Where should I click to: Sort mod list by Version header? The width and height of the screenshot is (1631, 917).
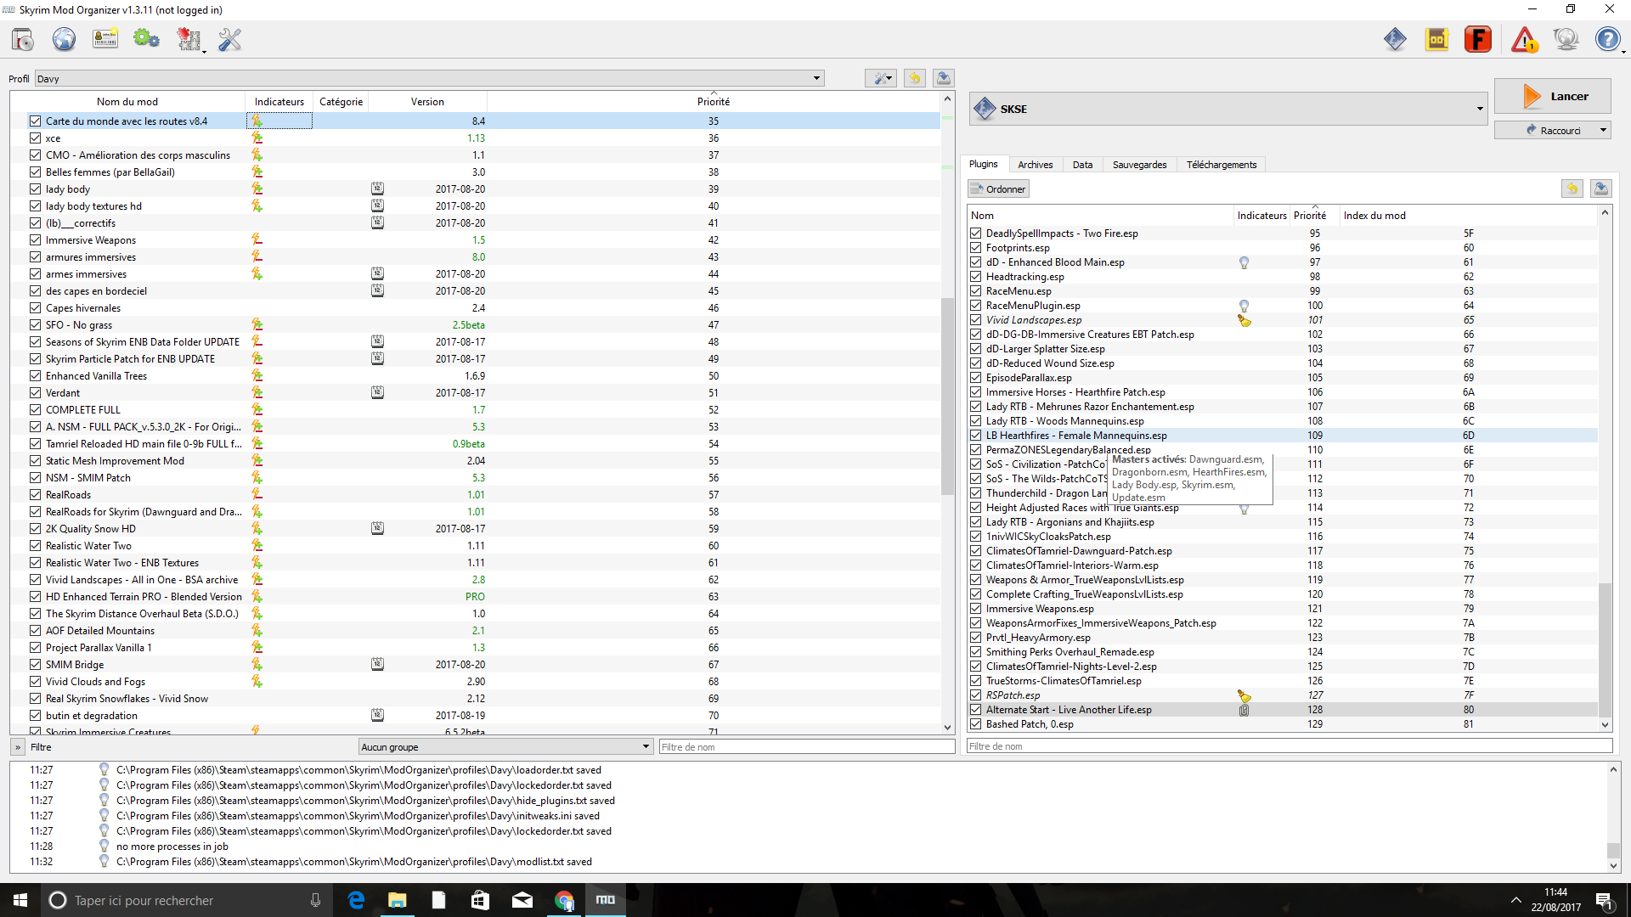pos(427,101)
